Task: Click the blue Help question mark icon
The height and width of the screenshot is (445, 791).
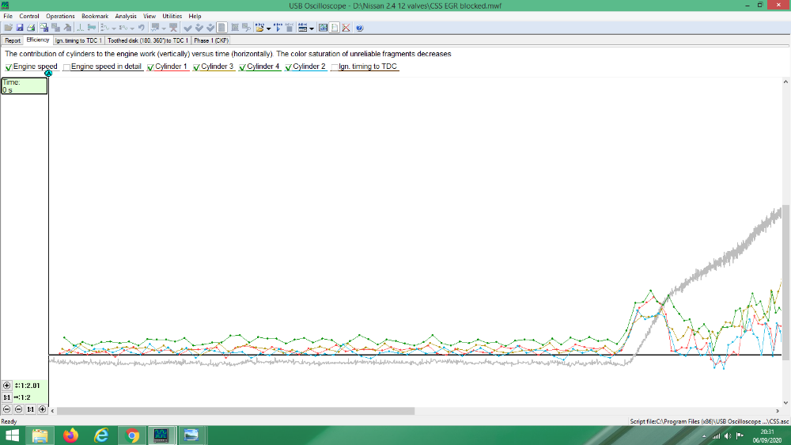Action: 359,28
